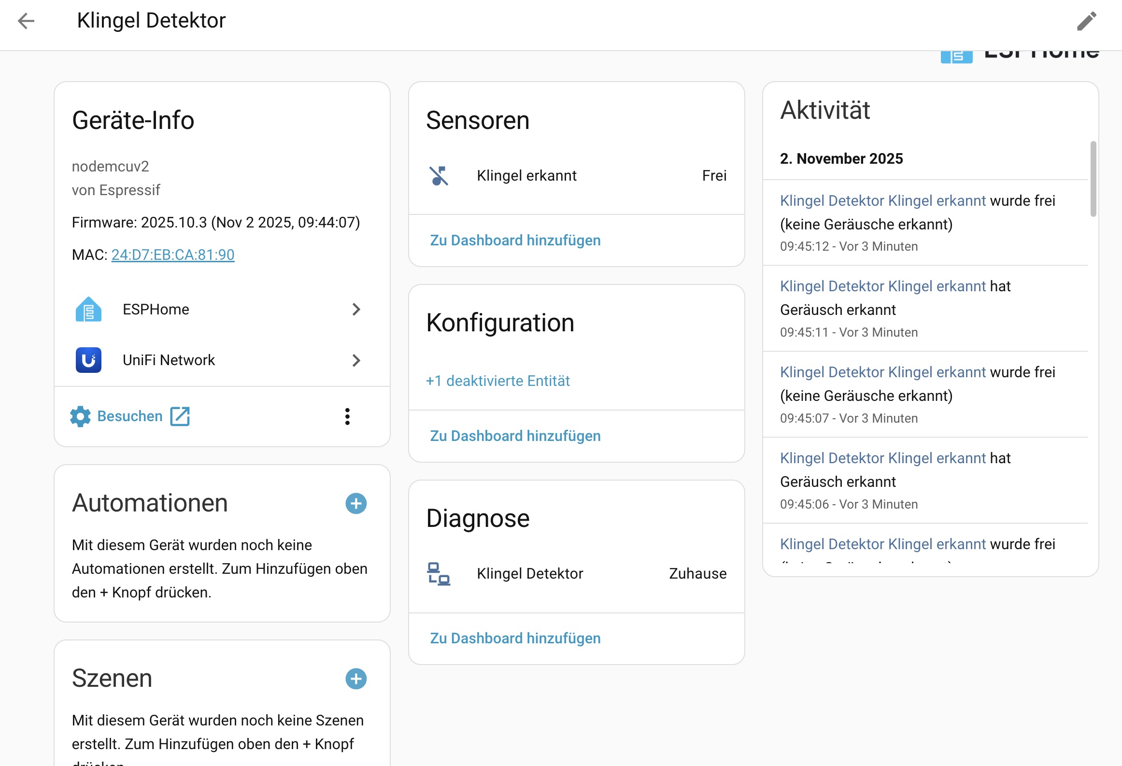This screenshot has height=766, width=1122.
Task: Expand the UniFi Network chevron
Action: pos(356,360)
